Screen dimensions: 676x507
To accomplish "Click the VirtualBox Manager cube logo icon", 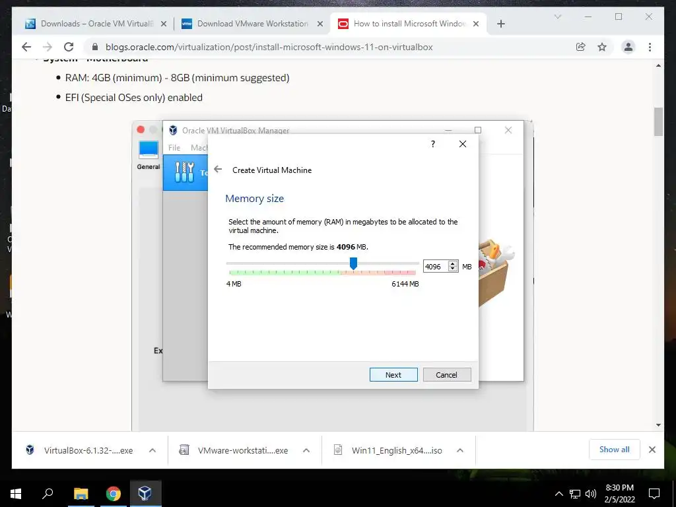I will (x=173, y=130).
